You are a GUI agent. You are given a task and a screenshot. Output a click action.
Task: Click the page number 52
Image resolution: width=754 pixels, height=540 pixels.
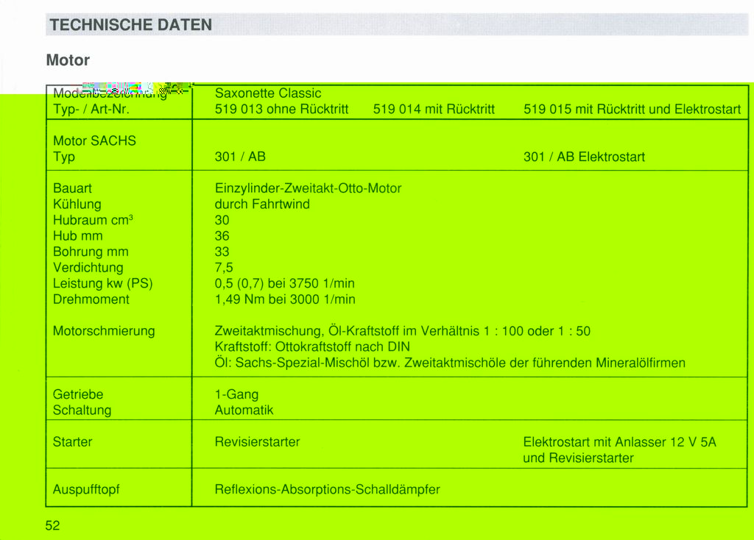[52, 525]
